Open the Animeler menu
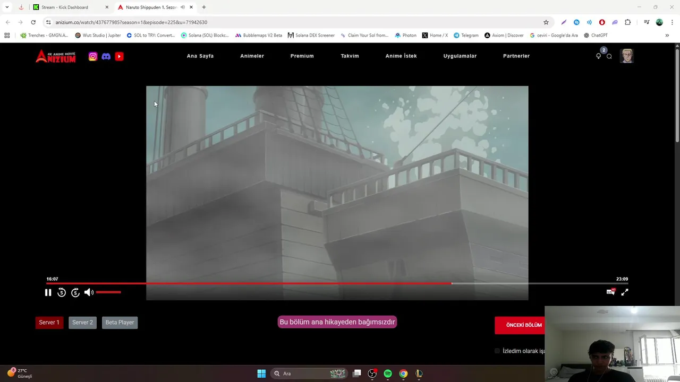This screenshot has height=382, width=680. [252, 56]
